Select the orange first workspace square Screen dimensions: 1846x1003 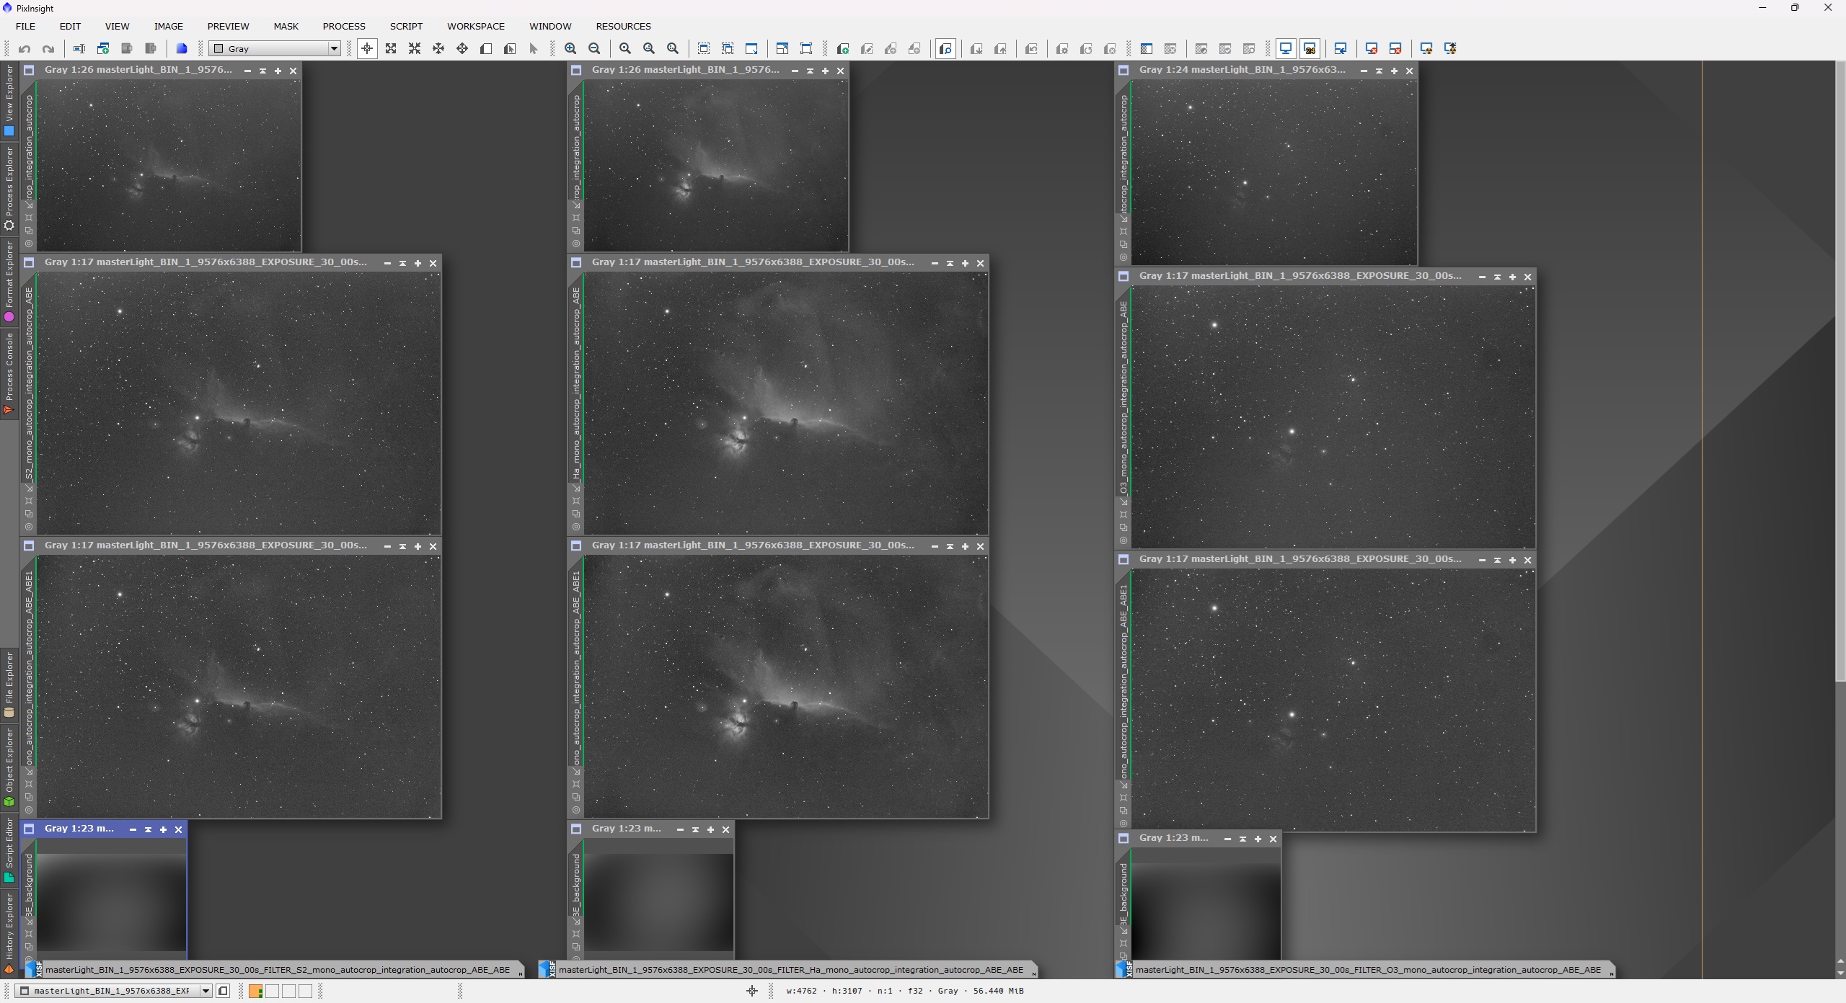tap(255, 991)
